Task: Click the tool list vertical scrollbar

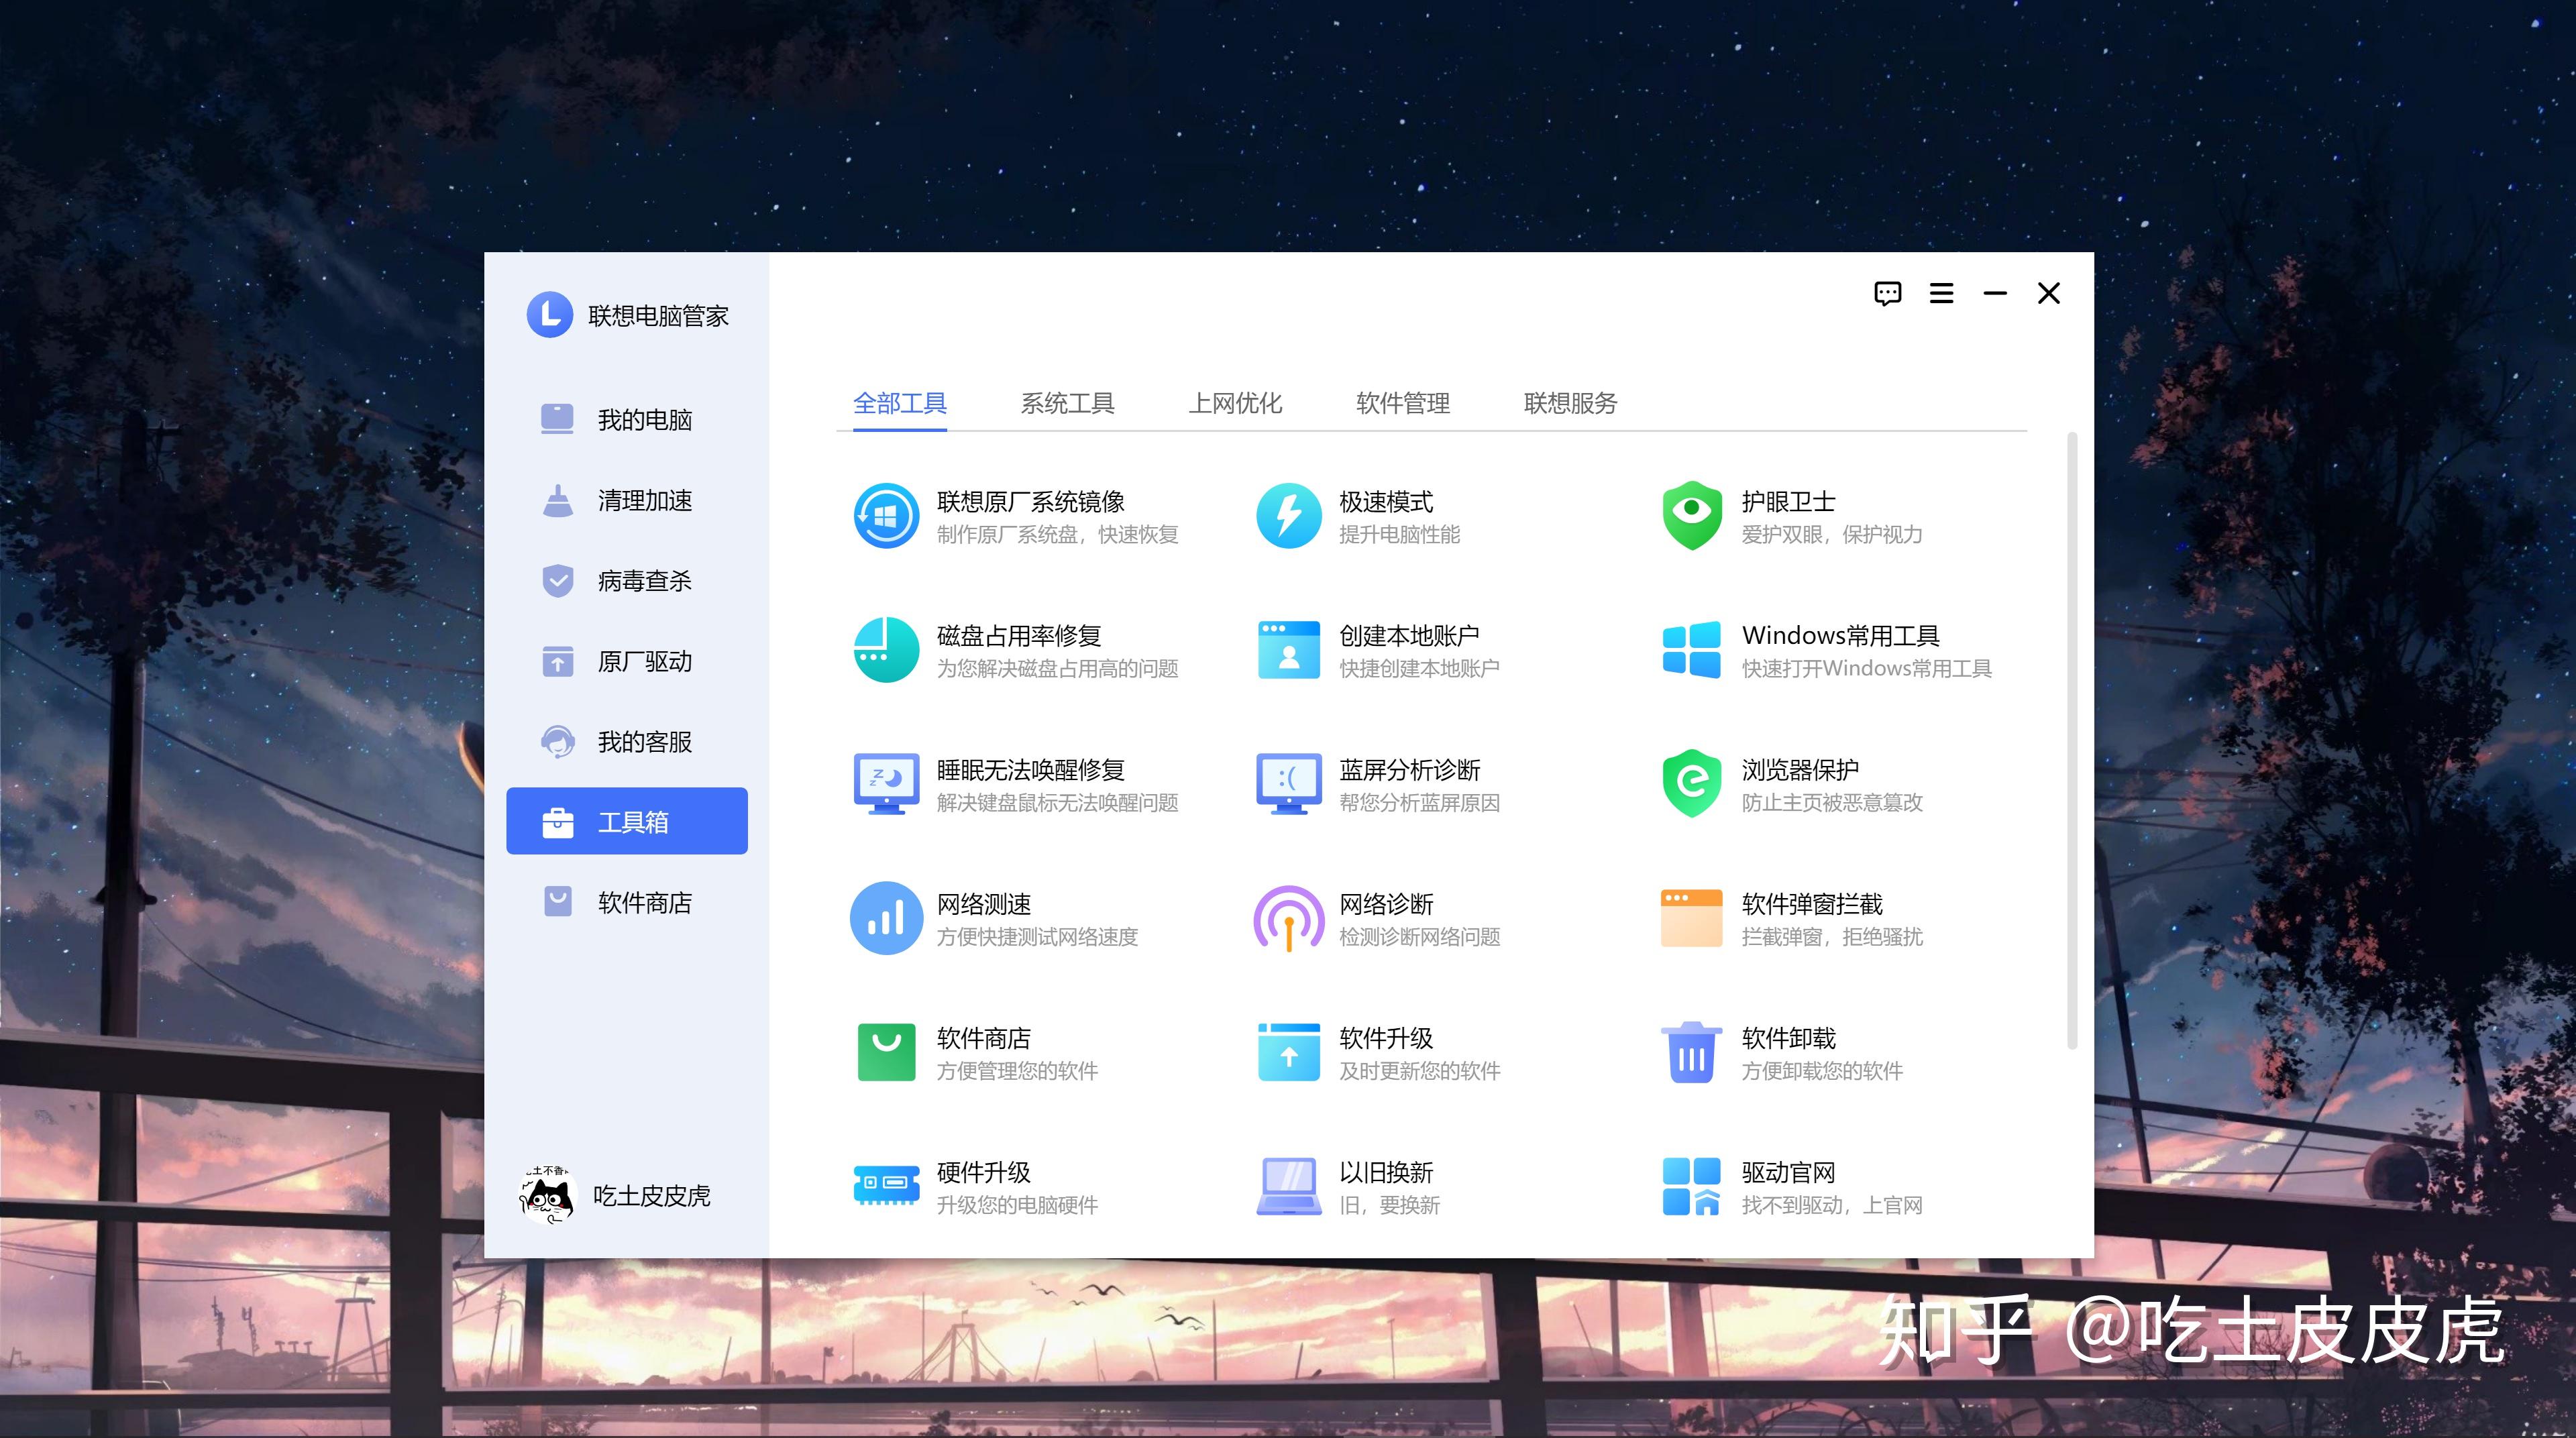Action: 2072,740
